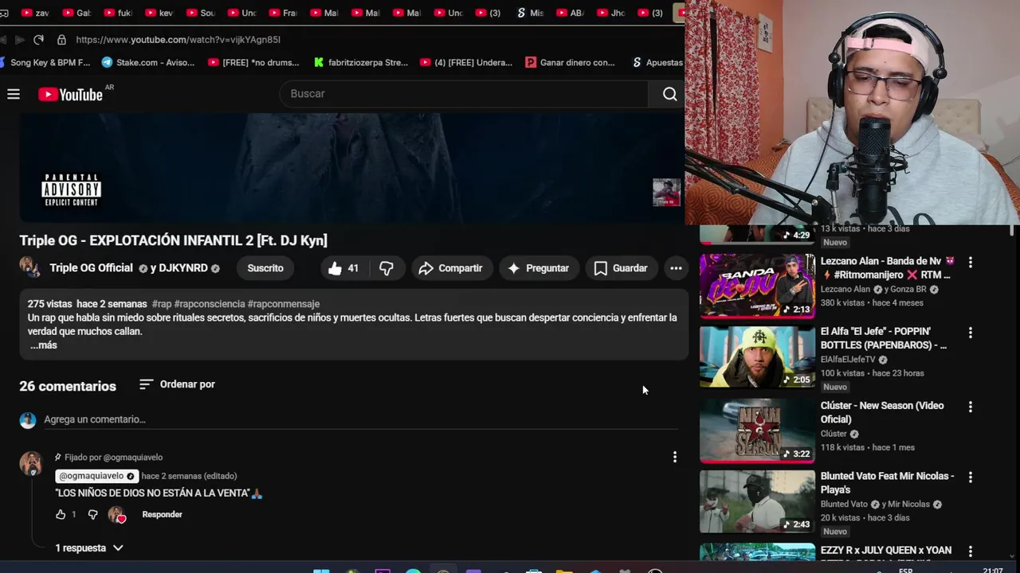Open the pinned comment options menu

[x=675, y=457]
